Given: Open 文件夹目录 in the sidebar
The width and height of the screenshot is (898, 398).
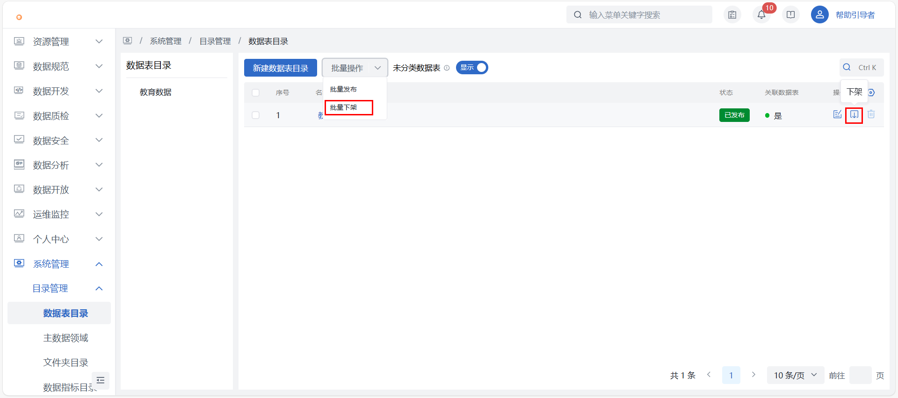Looking at the screenshot, I should click(x=65, y=362).
